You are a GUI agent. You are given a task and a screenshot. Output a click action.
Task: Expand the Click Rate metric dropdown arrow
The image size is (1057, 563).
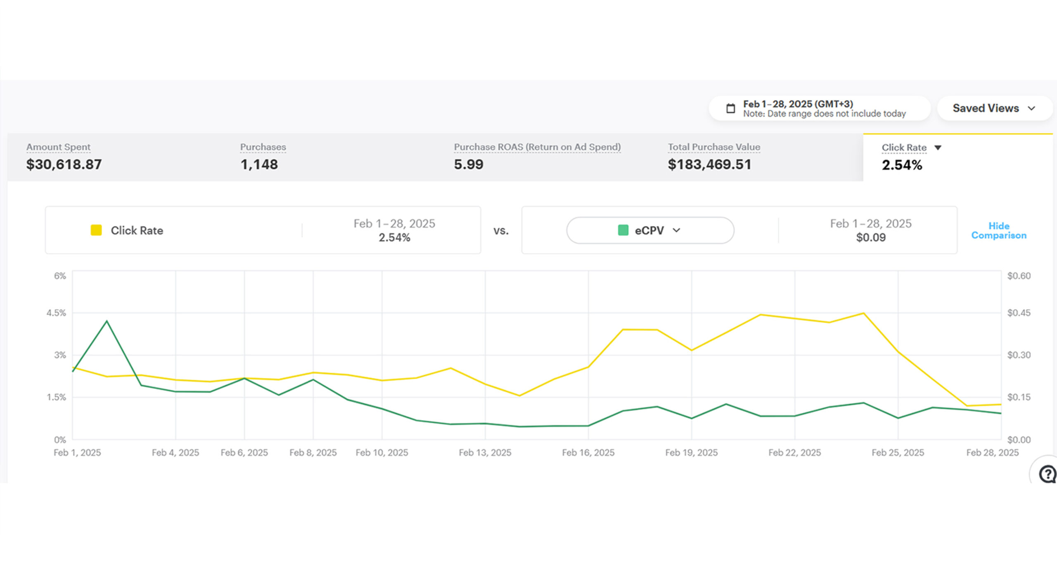pyautogui.click(x=938, y=148)
